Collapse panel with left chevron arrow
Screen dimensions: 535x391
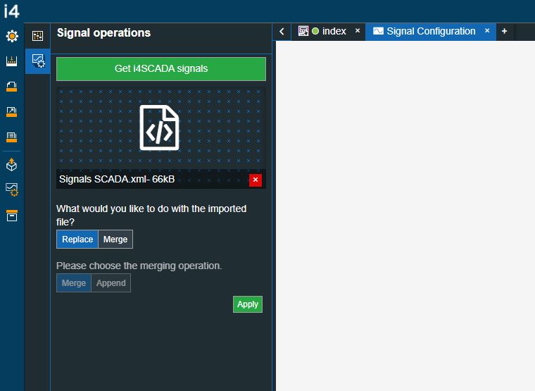click(282, 32)
